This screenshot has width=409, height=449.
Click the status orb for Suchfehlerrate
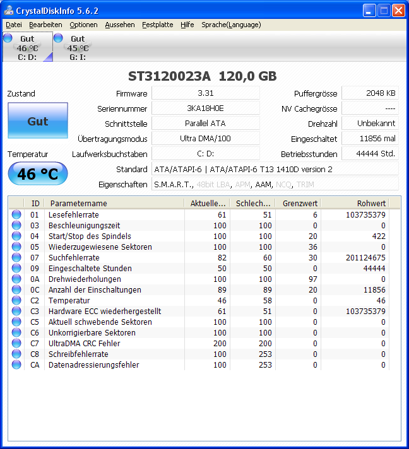coord(16,257)
